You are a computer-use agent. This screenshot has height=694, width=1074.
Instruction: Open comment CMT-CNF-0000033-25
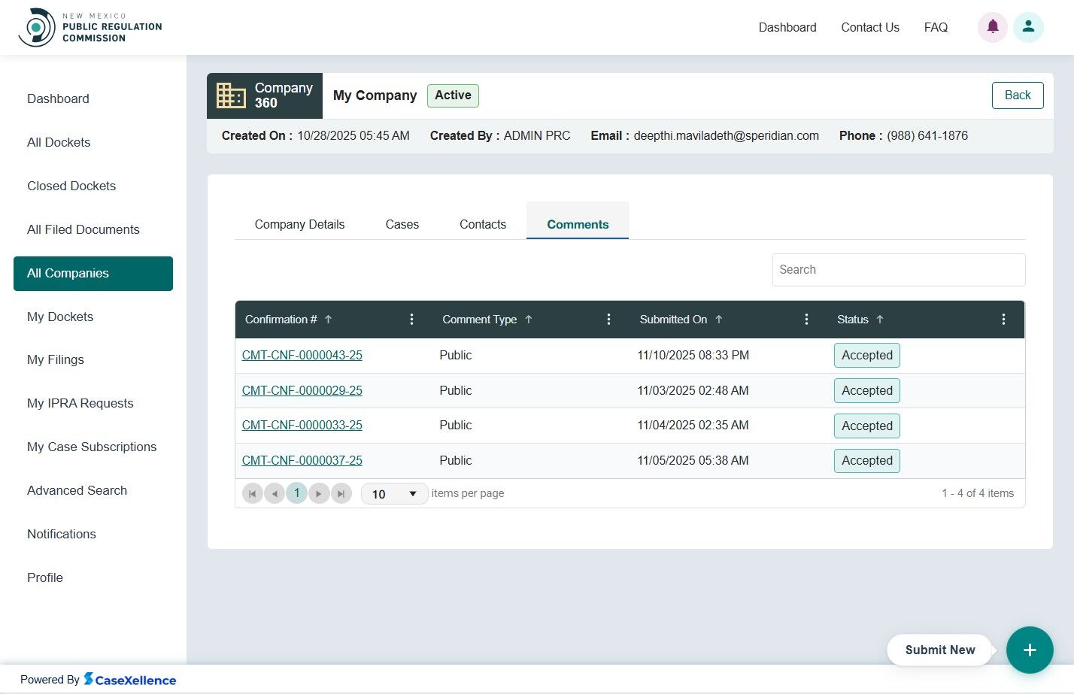[x=302, y=426]
